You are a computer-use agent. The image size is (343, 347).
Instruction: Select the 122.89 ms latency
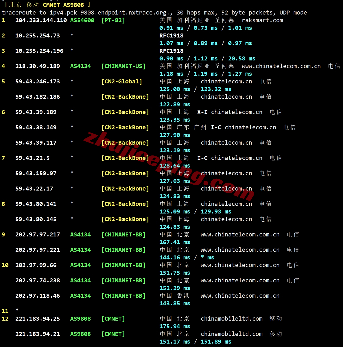click(175, 104)
